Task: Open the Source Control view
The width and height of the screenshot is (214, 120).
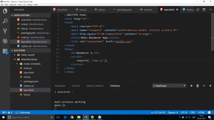Action: click(5, 31)
